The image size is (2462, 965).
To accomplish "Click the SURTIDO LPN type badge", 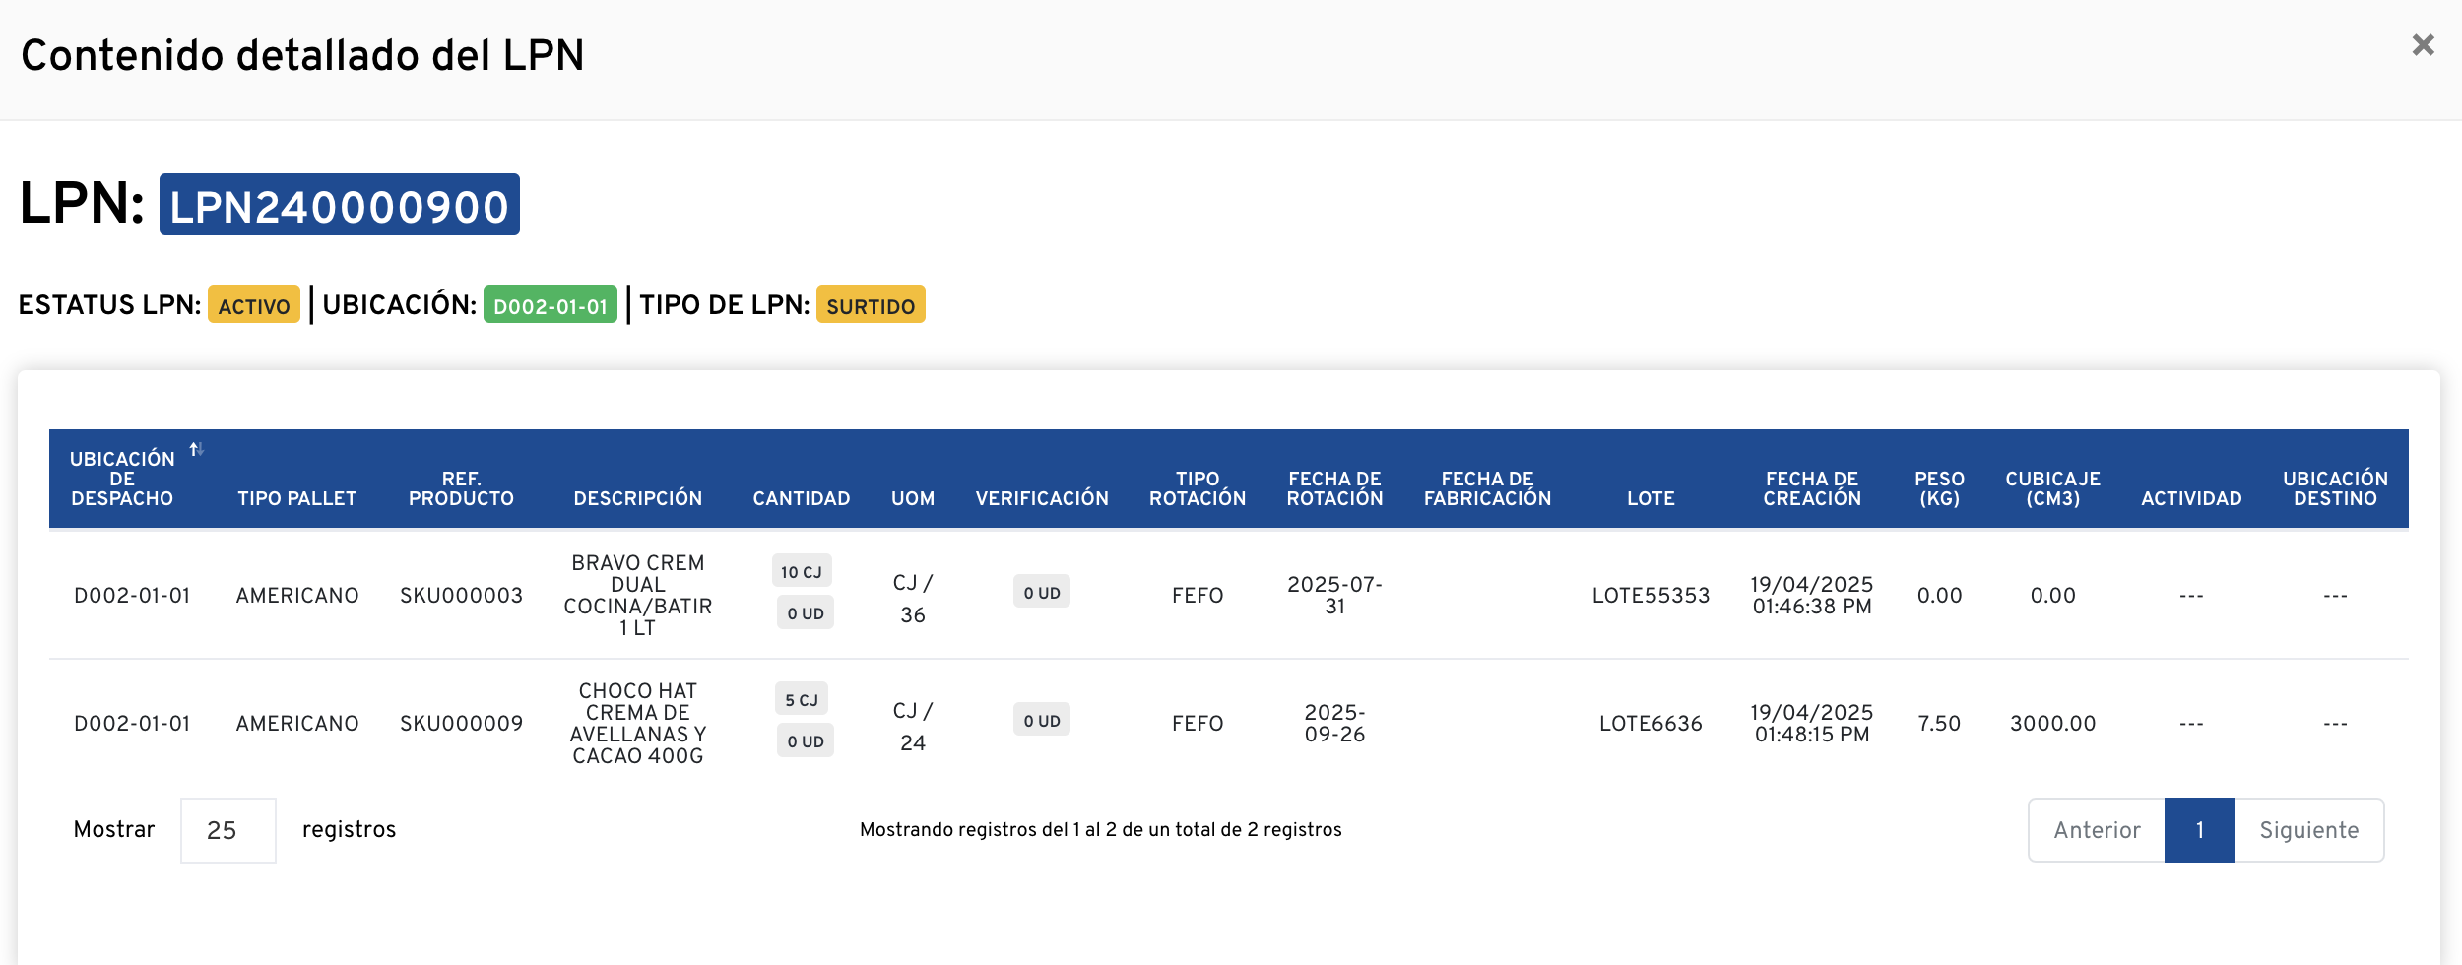I will pos(871,305).
